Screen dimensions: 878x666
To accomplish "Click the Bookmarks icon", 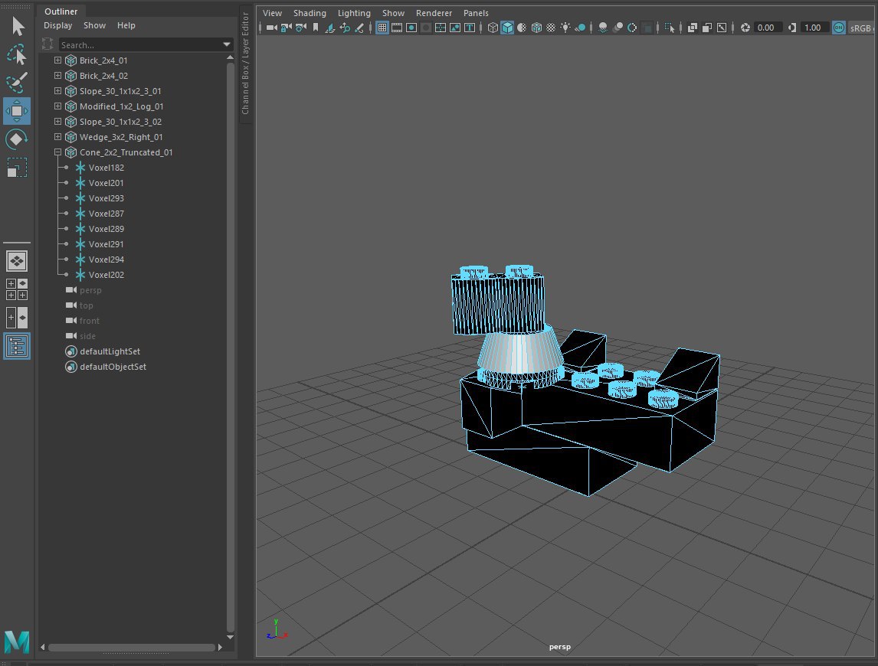I will 315,28.
